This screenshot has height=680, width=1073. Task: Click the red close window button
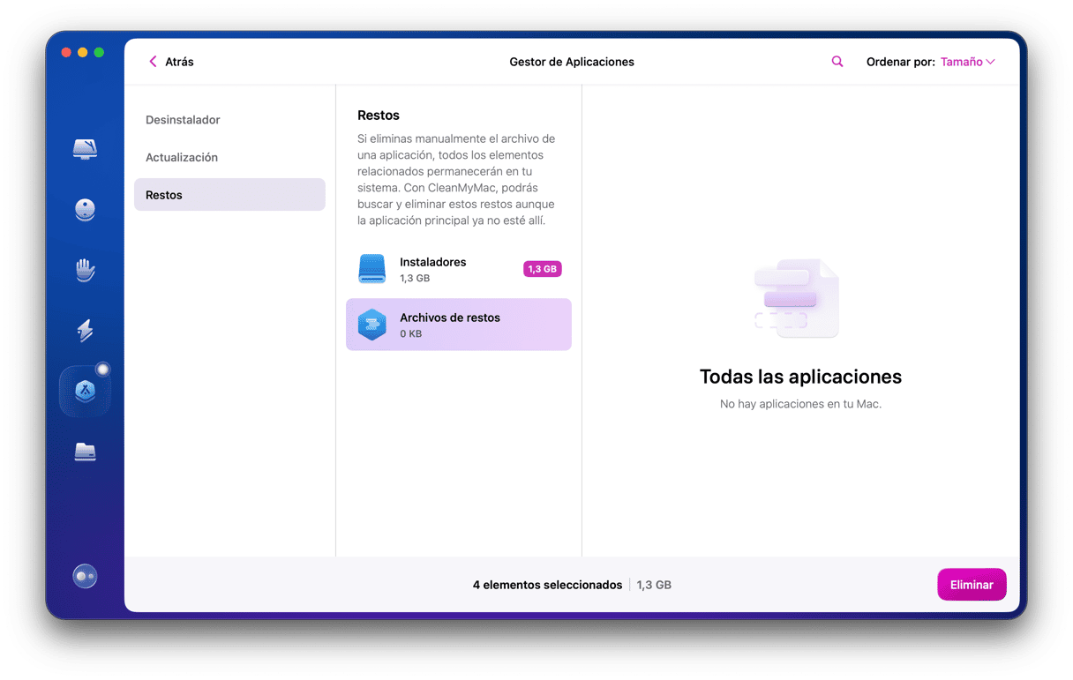[x=66, y=53]
